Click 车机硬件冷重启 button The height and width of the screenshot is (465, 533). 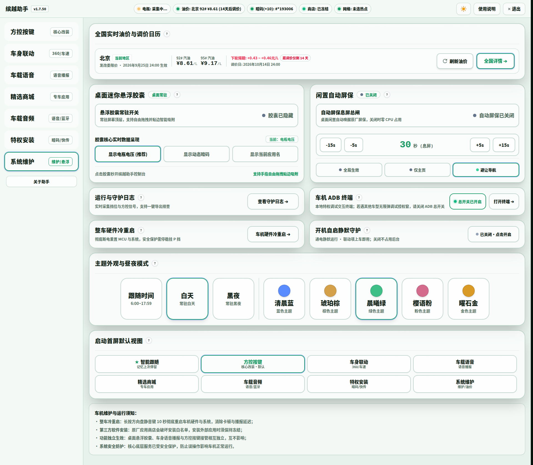273,234
